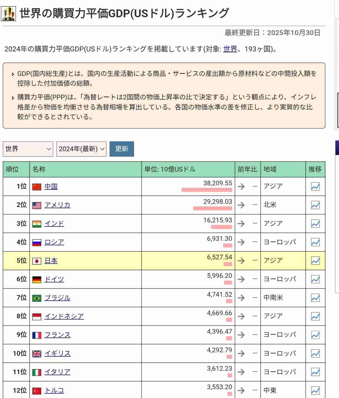Image resolution: width=339 pixels, height=398 pixels.
Task: Open the trend chart icon for Turkey
Action: [315, 390]
